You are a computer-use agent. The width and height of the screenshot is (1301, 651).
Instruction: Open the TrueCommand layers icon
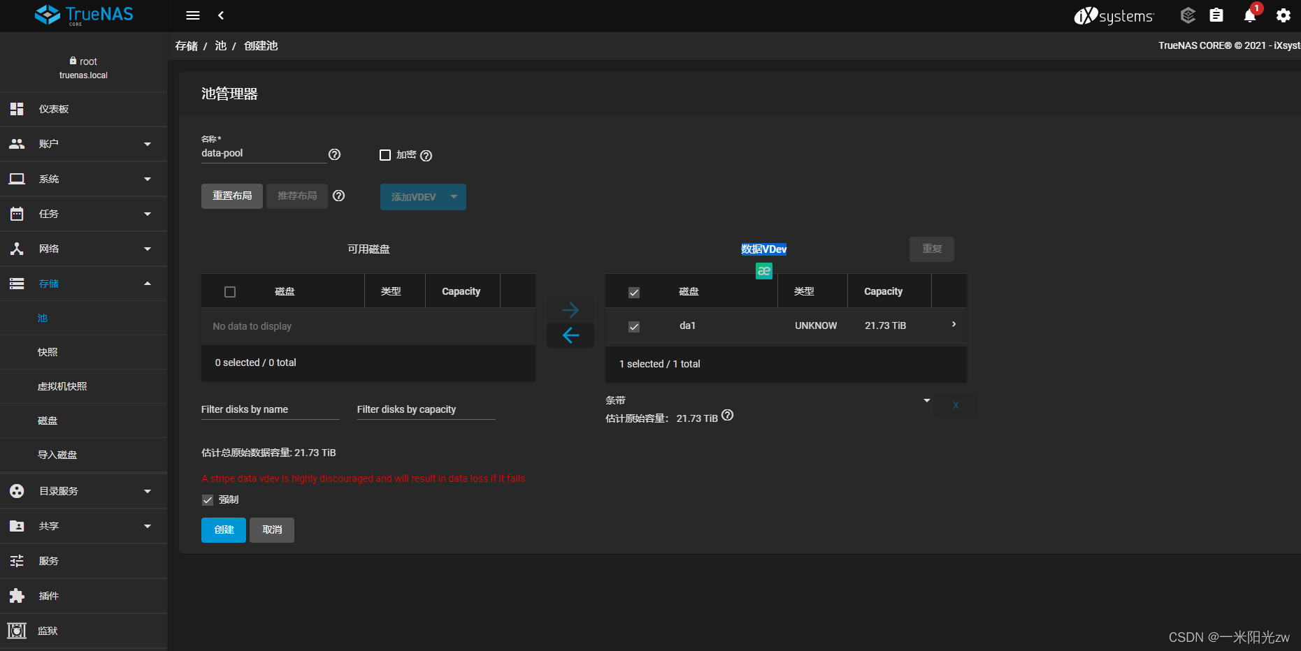tap(1188, 15)
